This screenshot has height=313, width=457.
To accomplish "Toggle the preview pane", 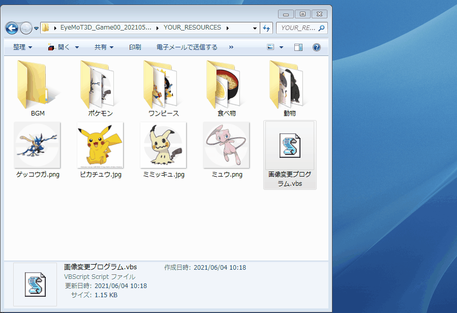I will pos(298,47).
